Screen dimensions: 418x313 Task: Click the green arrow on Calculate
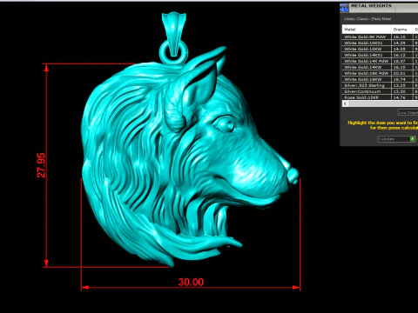click(x=412, y=139)
